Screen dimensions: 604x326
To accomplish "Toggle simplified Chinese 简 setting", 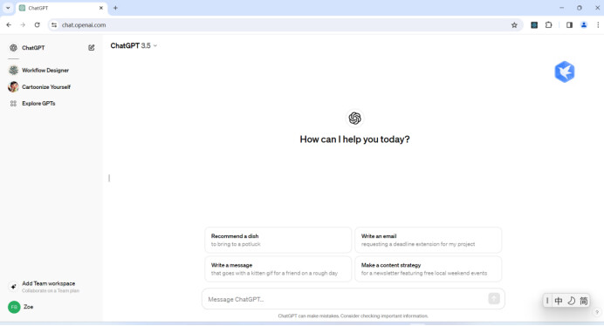I will 584,301.
